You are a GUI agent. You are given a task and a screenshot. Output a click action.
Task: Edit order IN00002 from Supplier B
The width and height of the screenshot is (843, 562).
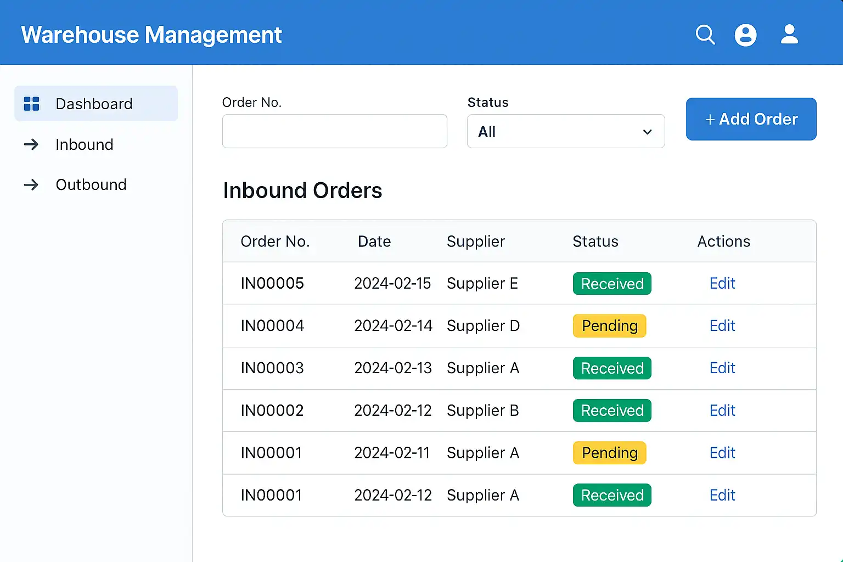click(722, 411)
